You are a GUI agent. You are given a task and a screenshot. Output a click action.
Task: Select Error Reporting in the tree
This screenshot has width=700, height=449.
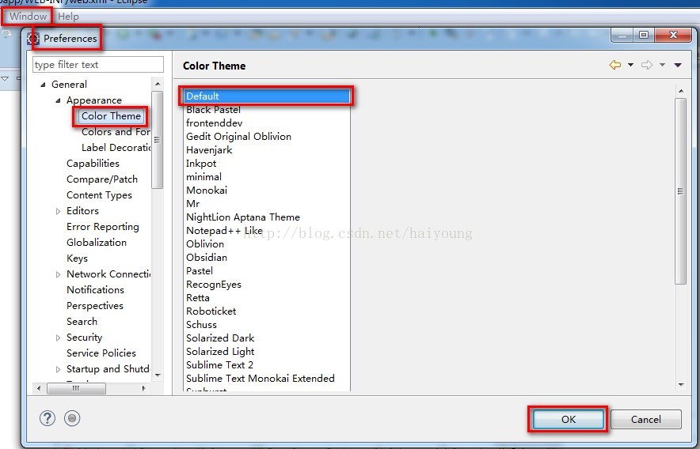103,227
